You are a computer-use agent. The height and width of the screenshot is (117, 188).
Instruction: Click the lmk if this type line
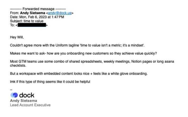pos(50,82)
